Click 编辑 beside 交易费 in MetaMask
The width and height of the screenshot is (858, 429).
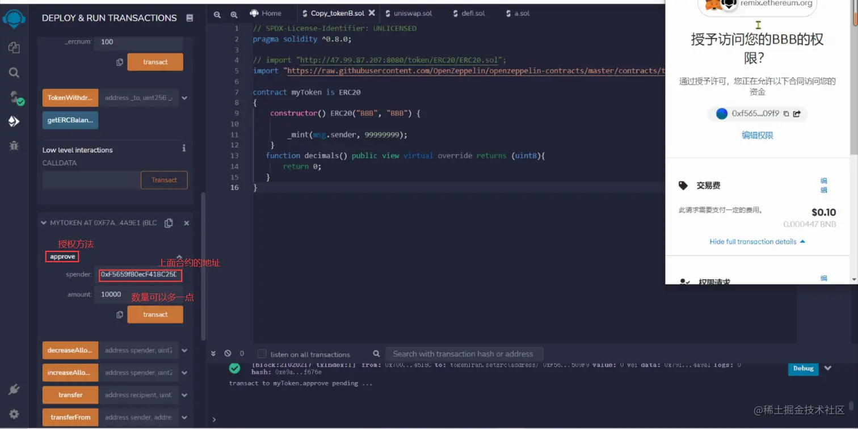click(x=824, y=186)
